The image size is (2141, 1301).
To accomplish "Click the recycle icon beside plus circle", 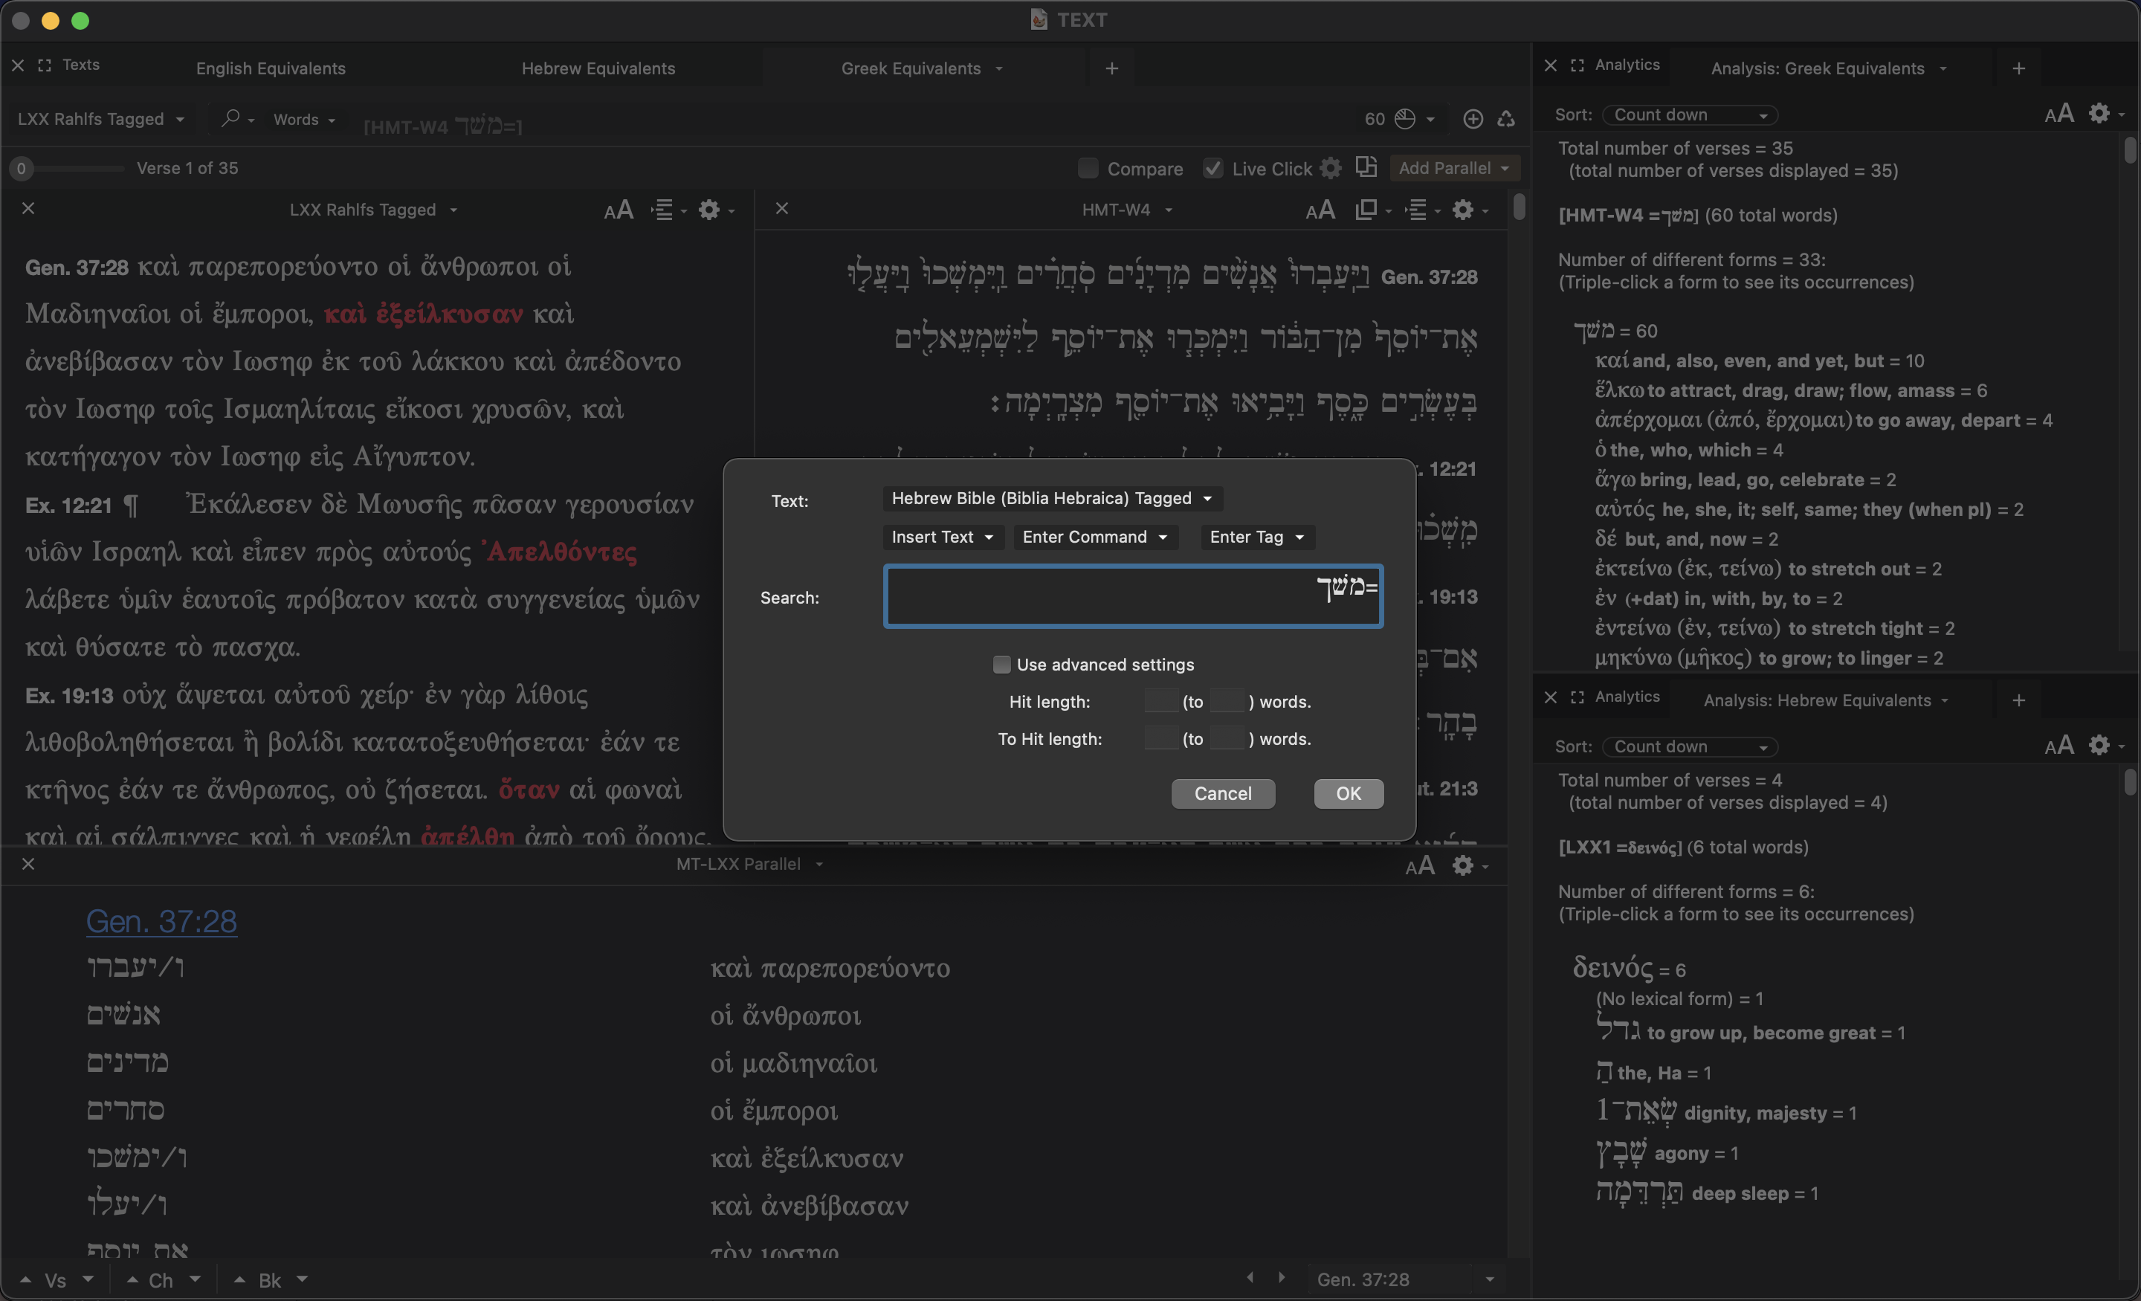I will click(x=1506, y=118).
